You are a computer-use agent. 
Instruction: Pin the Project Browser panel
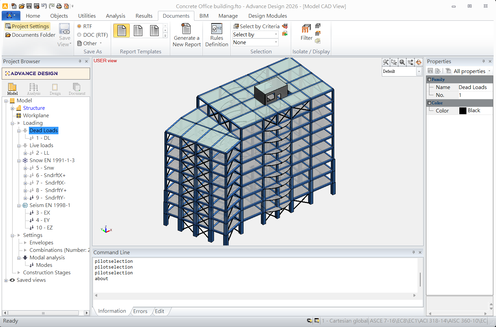click(80, 62)
